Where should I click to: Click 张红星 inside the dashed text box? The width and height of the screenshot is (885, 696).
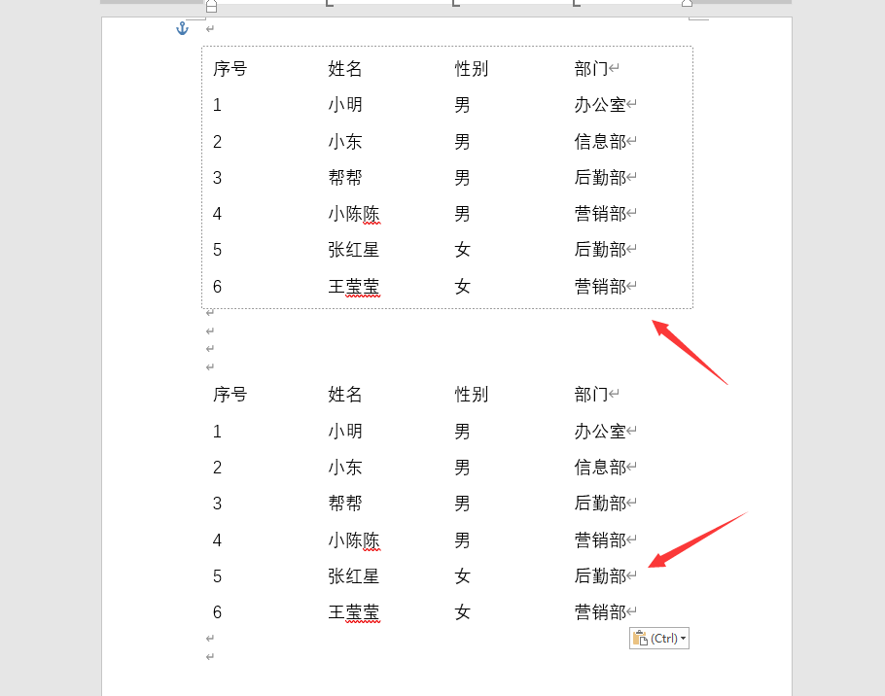click(x=354, y=250)
